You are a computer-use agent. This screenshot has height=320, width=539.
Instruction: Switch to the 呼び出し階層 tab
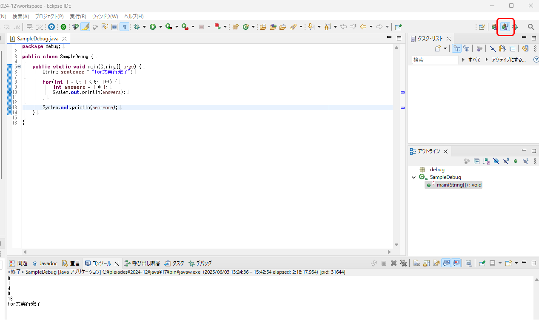[143, 263]
